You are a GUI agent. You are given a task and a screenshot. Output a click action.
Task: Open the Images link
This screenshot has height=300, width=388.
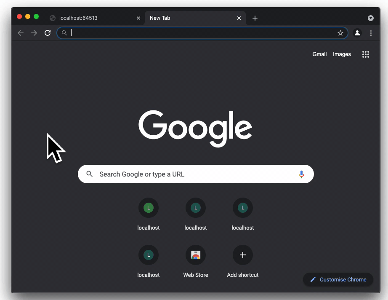tap(342, 54)
